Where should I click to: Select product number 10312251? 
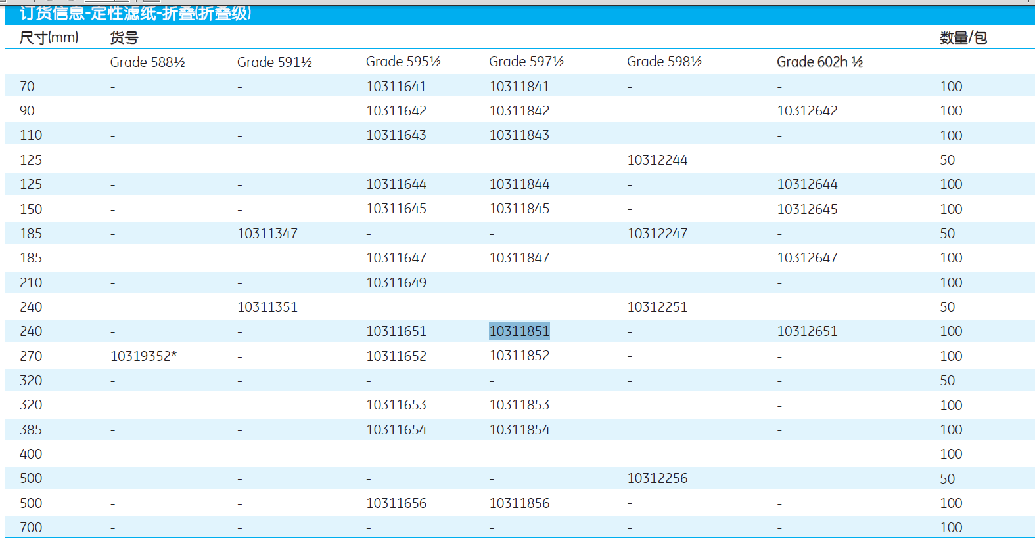(x=657, y=307)
